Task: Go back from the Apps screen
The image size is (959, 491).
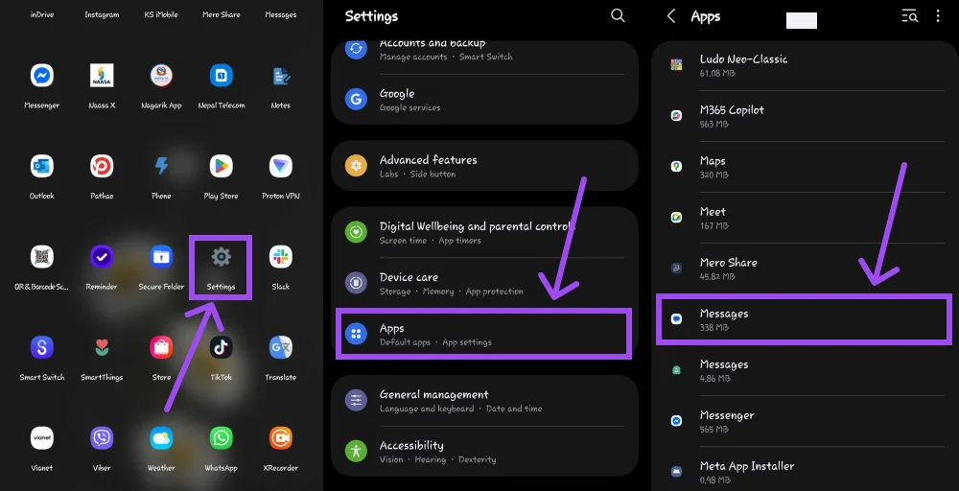Action: [671, 16]
